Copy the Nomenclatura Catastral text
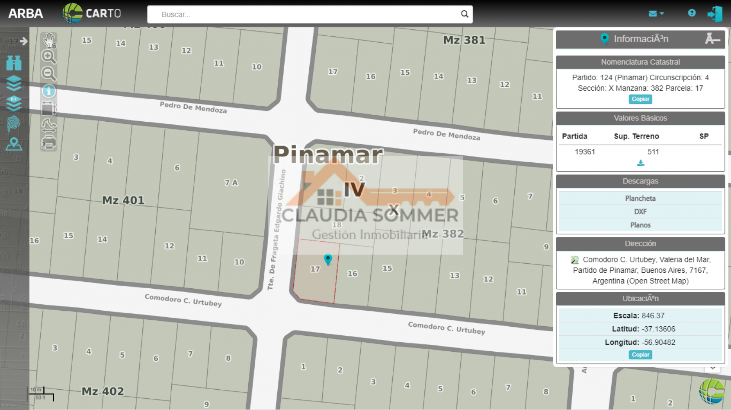The height and width of the screenshot is (410, 731). [x=641, y=99]
